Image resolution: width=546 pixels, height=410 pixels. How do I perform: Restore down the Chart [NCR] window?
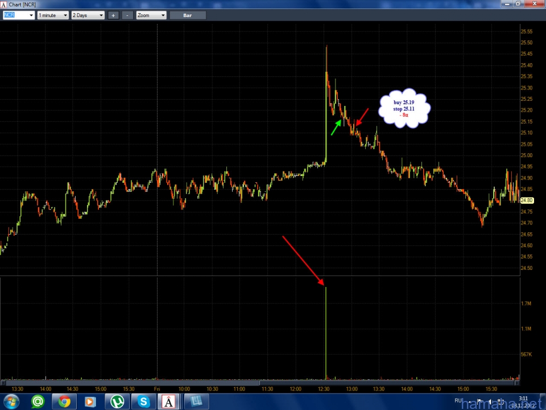point(518,4)
